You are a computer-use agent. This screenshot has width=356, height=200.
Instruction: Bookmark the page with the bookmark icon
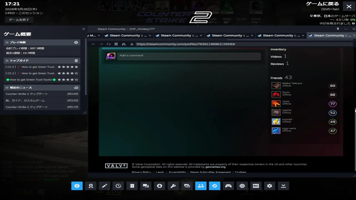pyautogui.click(x=116, y=44)
